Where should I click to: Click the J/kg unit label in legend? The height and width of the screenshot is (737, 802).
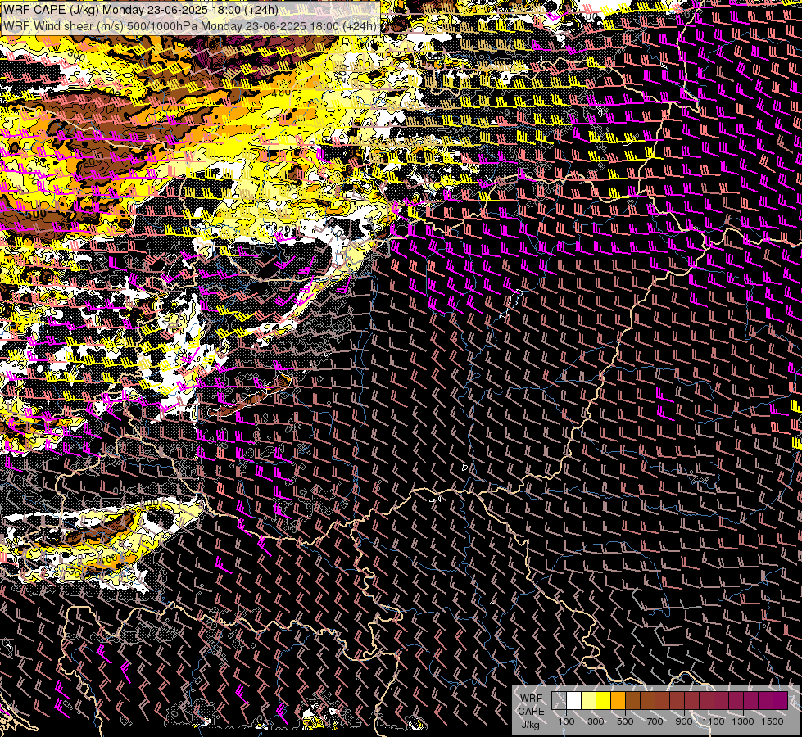530,725
